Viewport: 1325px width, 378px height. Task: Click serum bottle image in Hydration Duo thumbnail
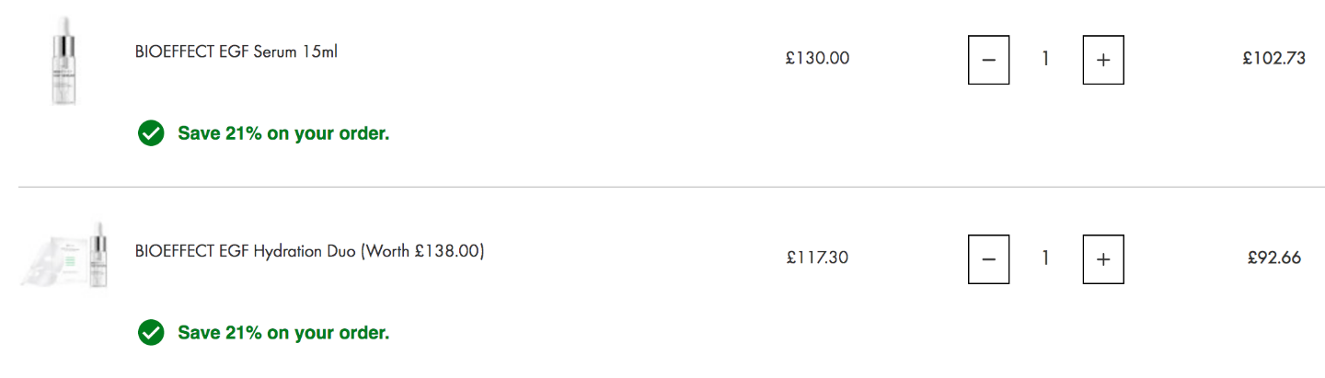[98, 255]
